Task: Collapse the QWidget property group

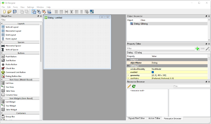Action: 128,66
